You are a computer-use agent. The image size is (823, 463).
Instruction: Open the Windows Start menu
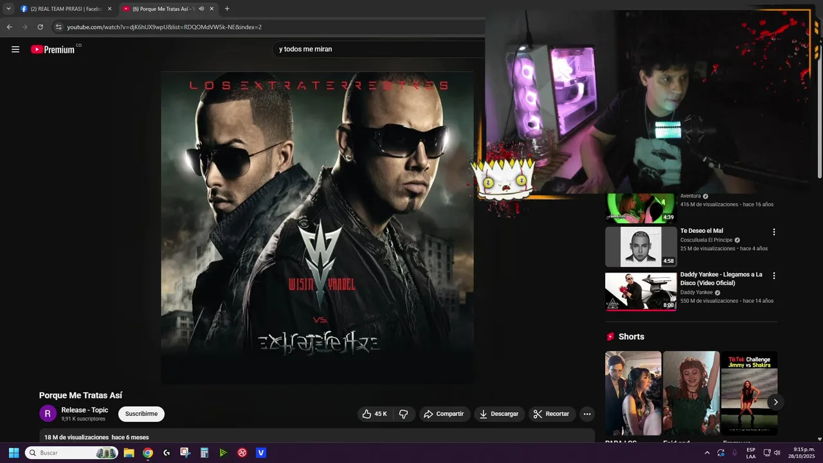14,453
